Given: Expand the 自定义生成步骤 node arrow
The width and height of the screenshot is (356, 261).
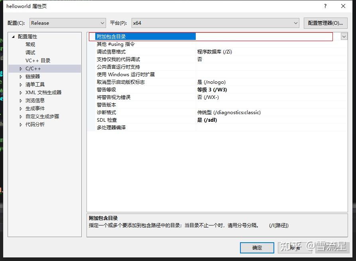Looking at the screenshot, I should click(21, 117).
